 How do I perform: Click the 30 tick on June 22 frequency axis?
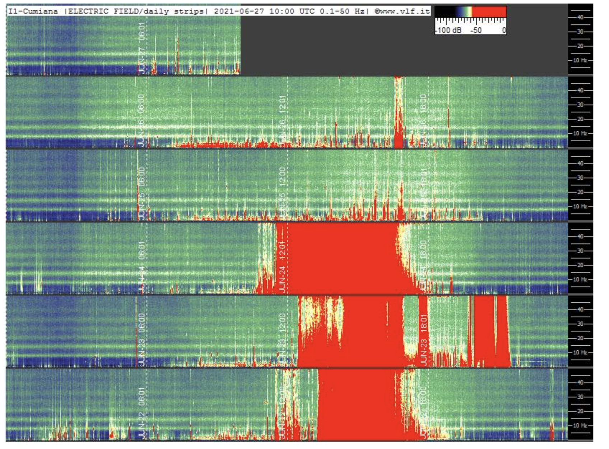coord(580,397)
